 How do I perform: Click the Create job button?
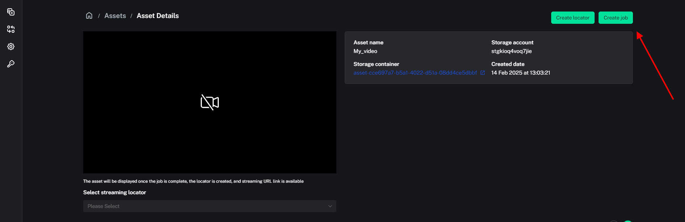coord(616,18)
